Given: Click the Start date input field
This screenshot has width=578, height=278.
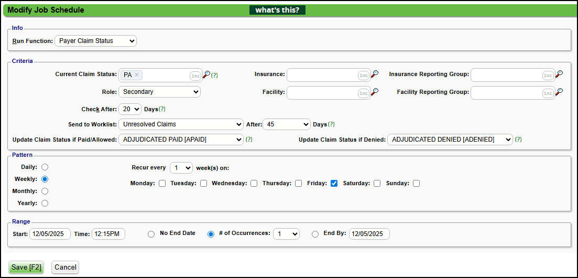Looking at the screenshot, I should pos(50,234).
